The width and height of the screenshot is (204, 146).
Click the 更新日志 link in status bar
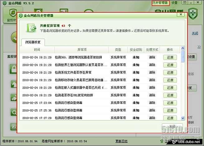[x=121, y=141]
